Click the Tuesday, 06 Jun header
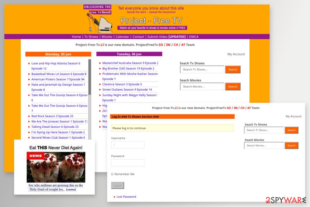The image size is (310, 207). pyautogui.click(x=129, y=54)
